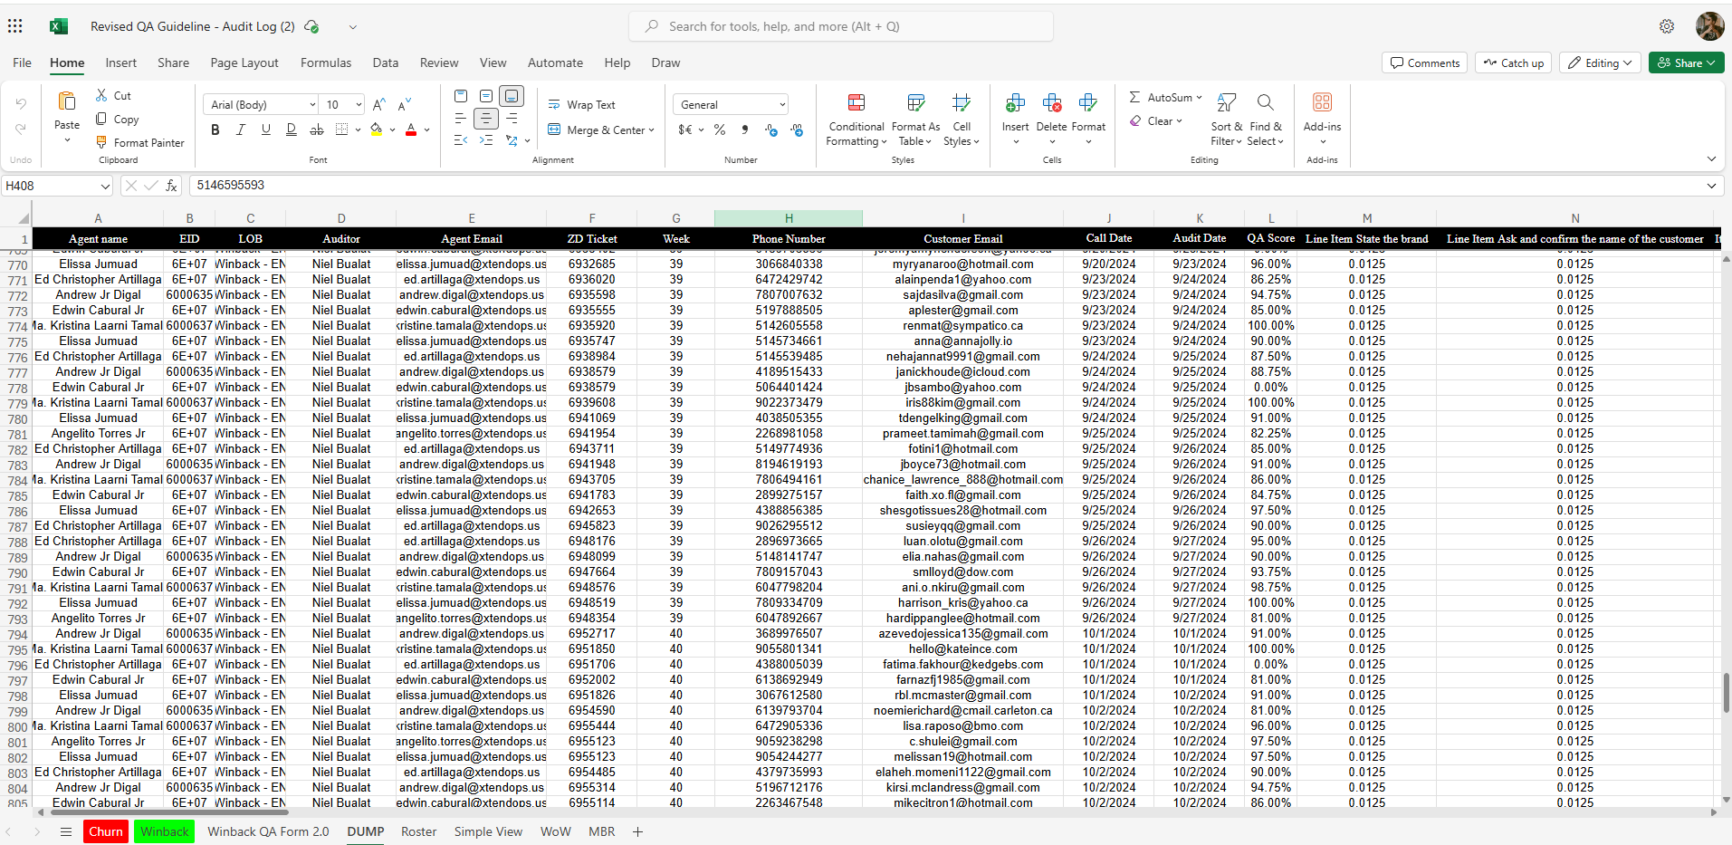Viewport: 1732px width, 845px height.
Task: Toggle Bottom Align
Action: click(512, 96)
